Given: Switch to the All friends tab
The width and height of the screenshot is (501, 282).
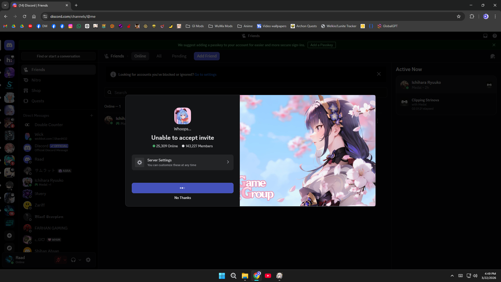Looking at the screenshot, I should click(x=159, y=56).
